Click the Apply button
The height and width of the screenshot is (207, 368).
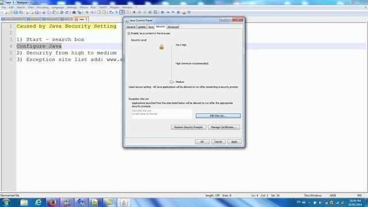coord(234,142)
